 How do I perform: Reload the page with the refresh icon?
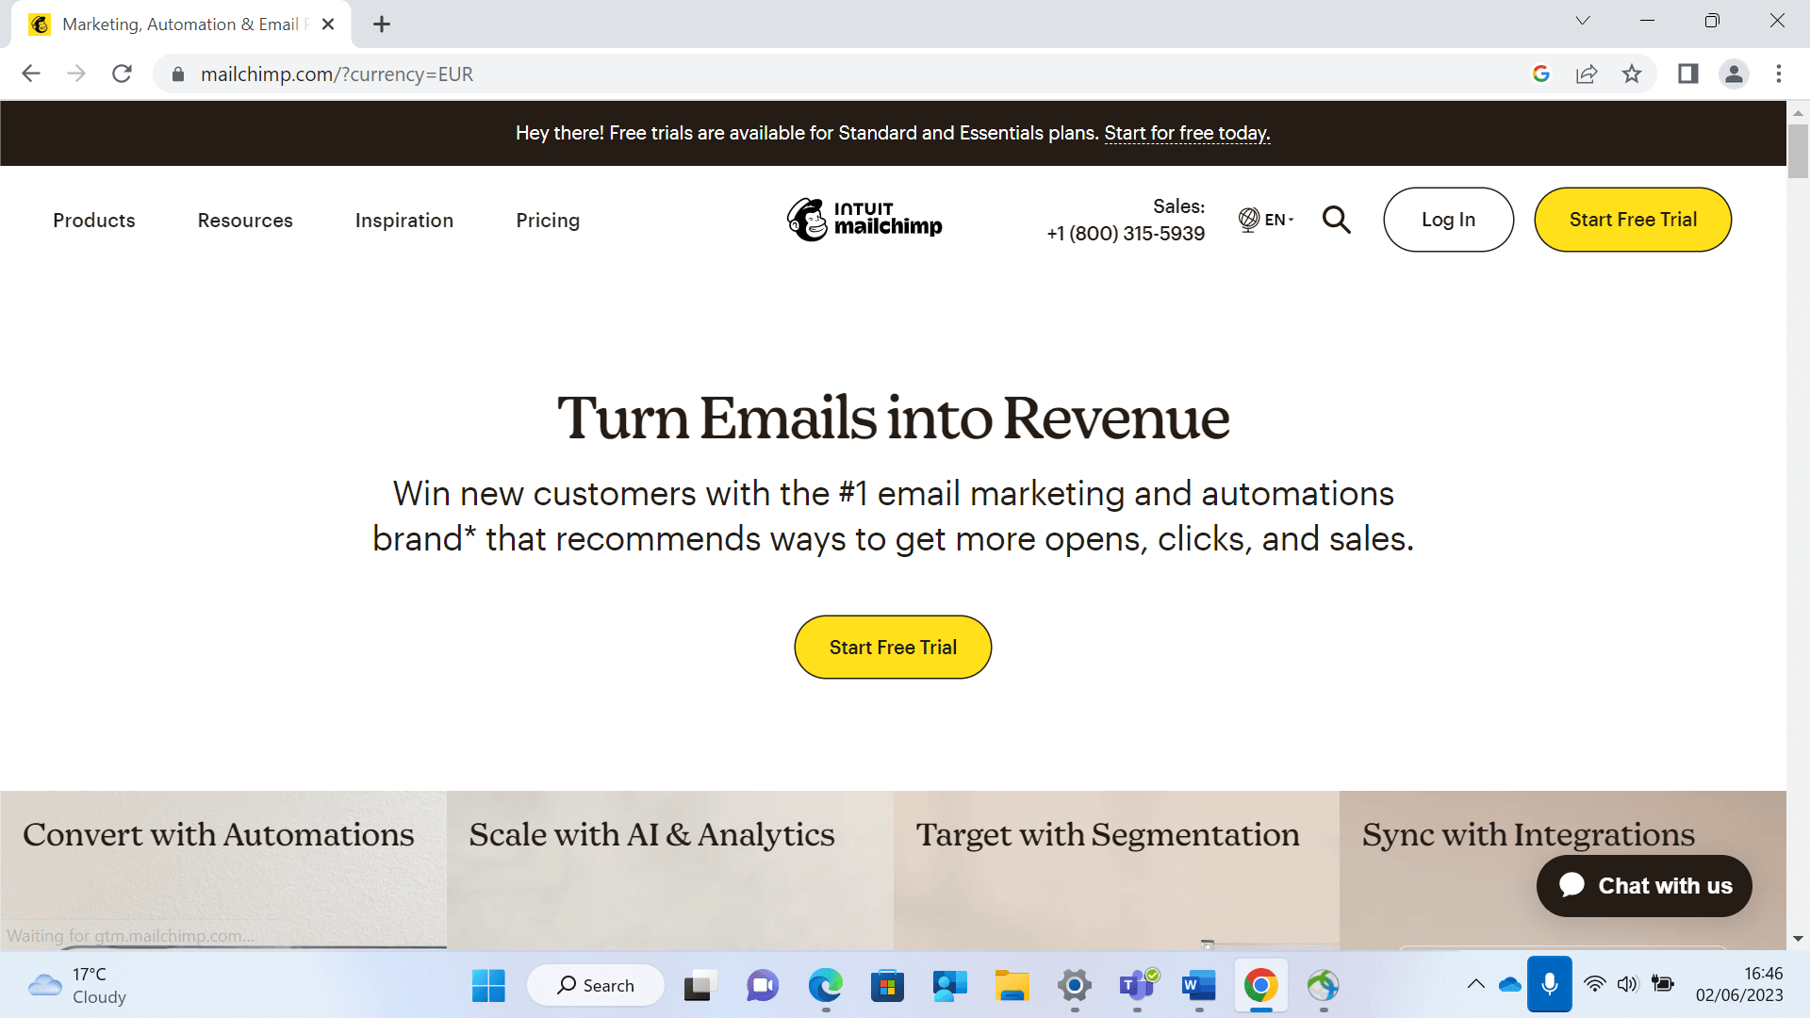[x=122, y=74]
